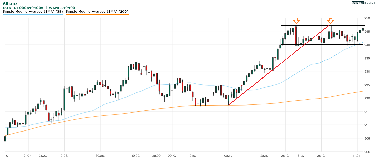Toggle the Simple Moving Average (SMA) (200) legend
This screenshot has width=377, height=157.
pyautogui.click(x=97, y=11)
